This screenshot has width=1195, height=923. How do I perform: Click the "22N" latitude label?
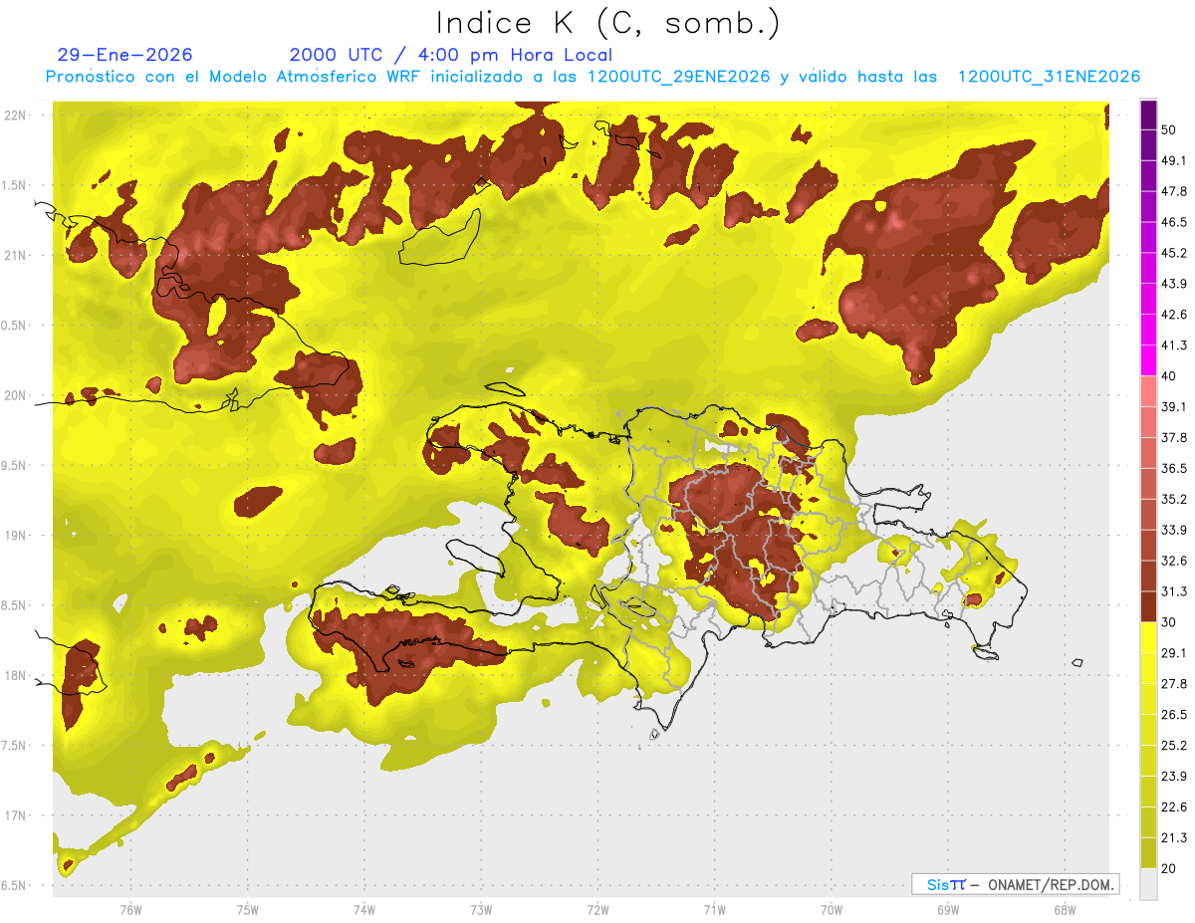(16, 115)
